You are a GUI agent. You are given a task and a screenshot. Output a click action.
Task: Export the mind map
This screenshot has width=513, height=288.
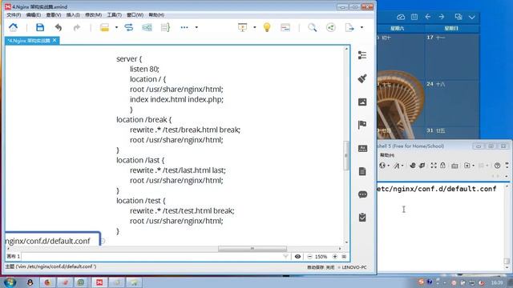pos(349,27)
